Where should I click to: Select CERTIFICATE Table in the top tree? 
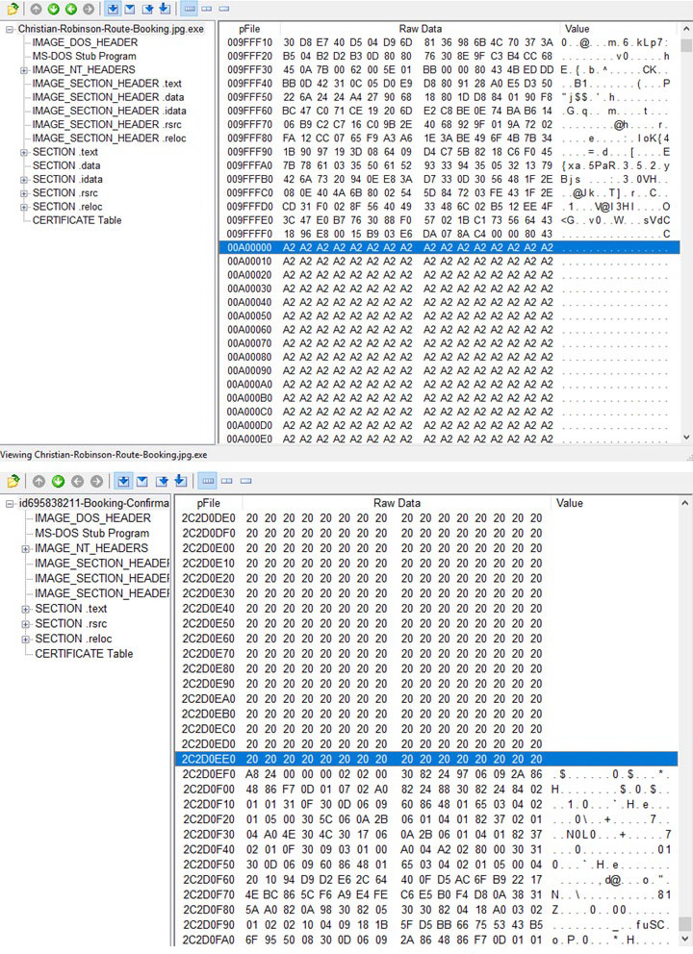coord(77,220)
